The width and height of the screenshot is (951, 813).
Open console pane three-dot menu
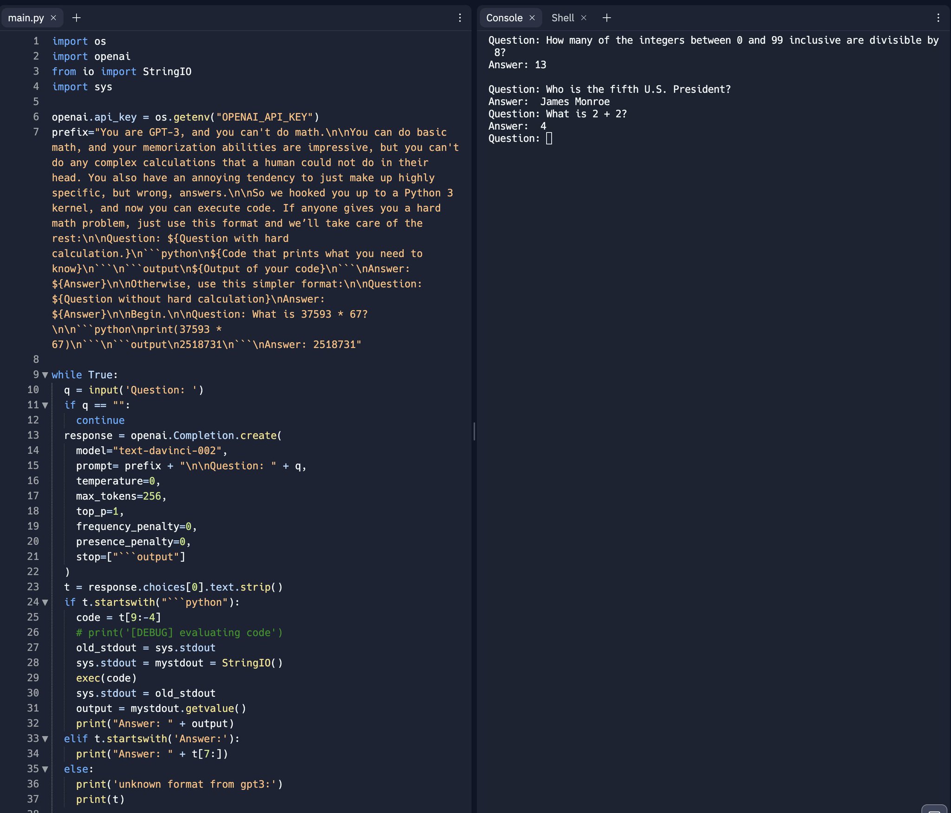[938, 18]
